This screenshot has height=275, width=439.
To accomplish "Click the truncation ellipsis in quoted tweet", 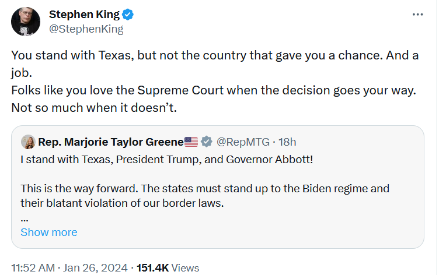I will [x=25, y=219].
